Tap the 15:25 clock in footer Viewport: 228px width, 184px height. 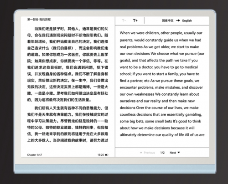tap(100, 155)
